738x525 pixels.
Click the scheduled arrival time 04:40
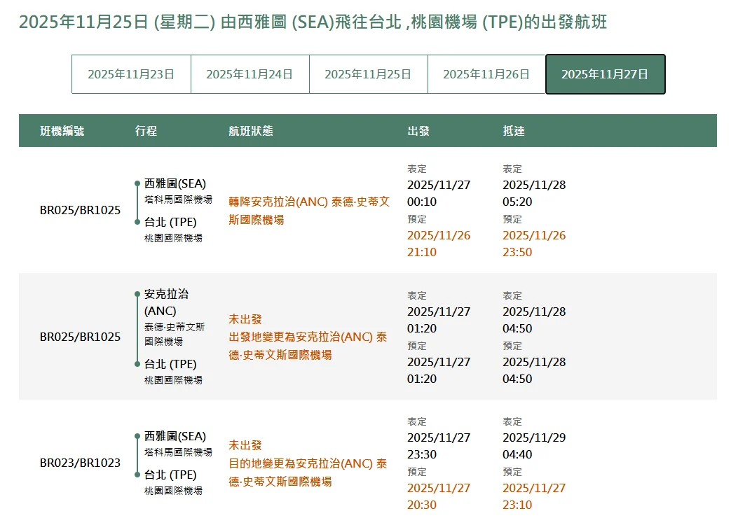pos(517,454)
